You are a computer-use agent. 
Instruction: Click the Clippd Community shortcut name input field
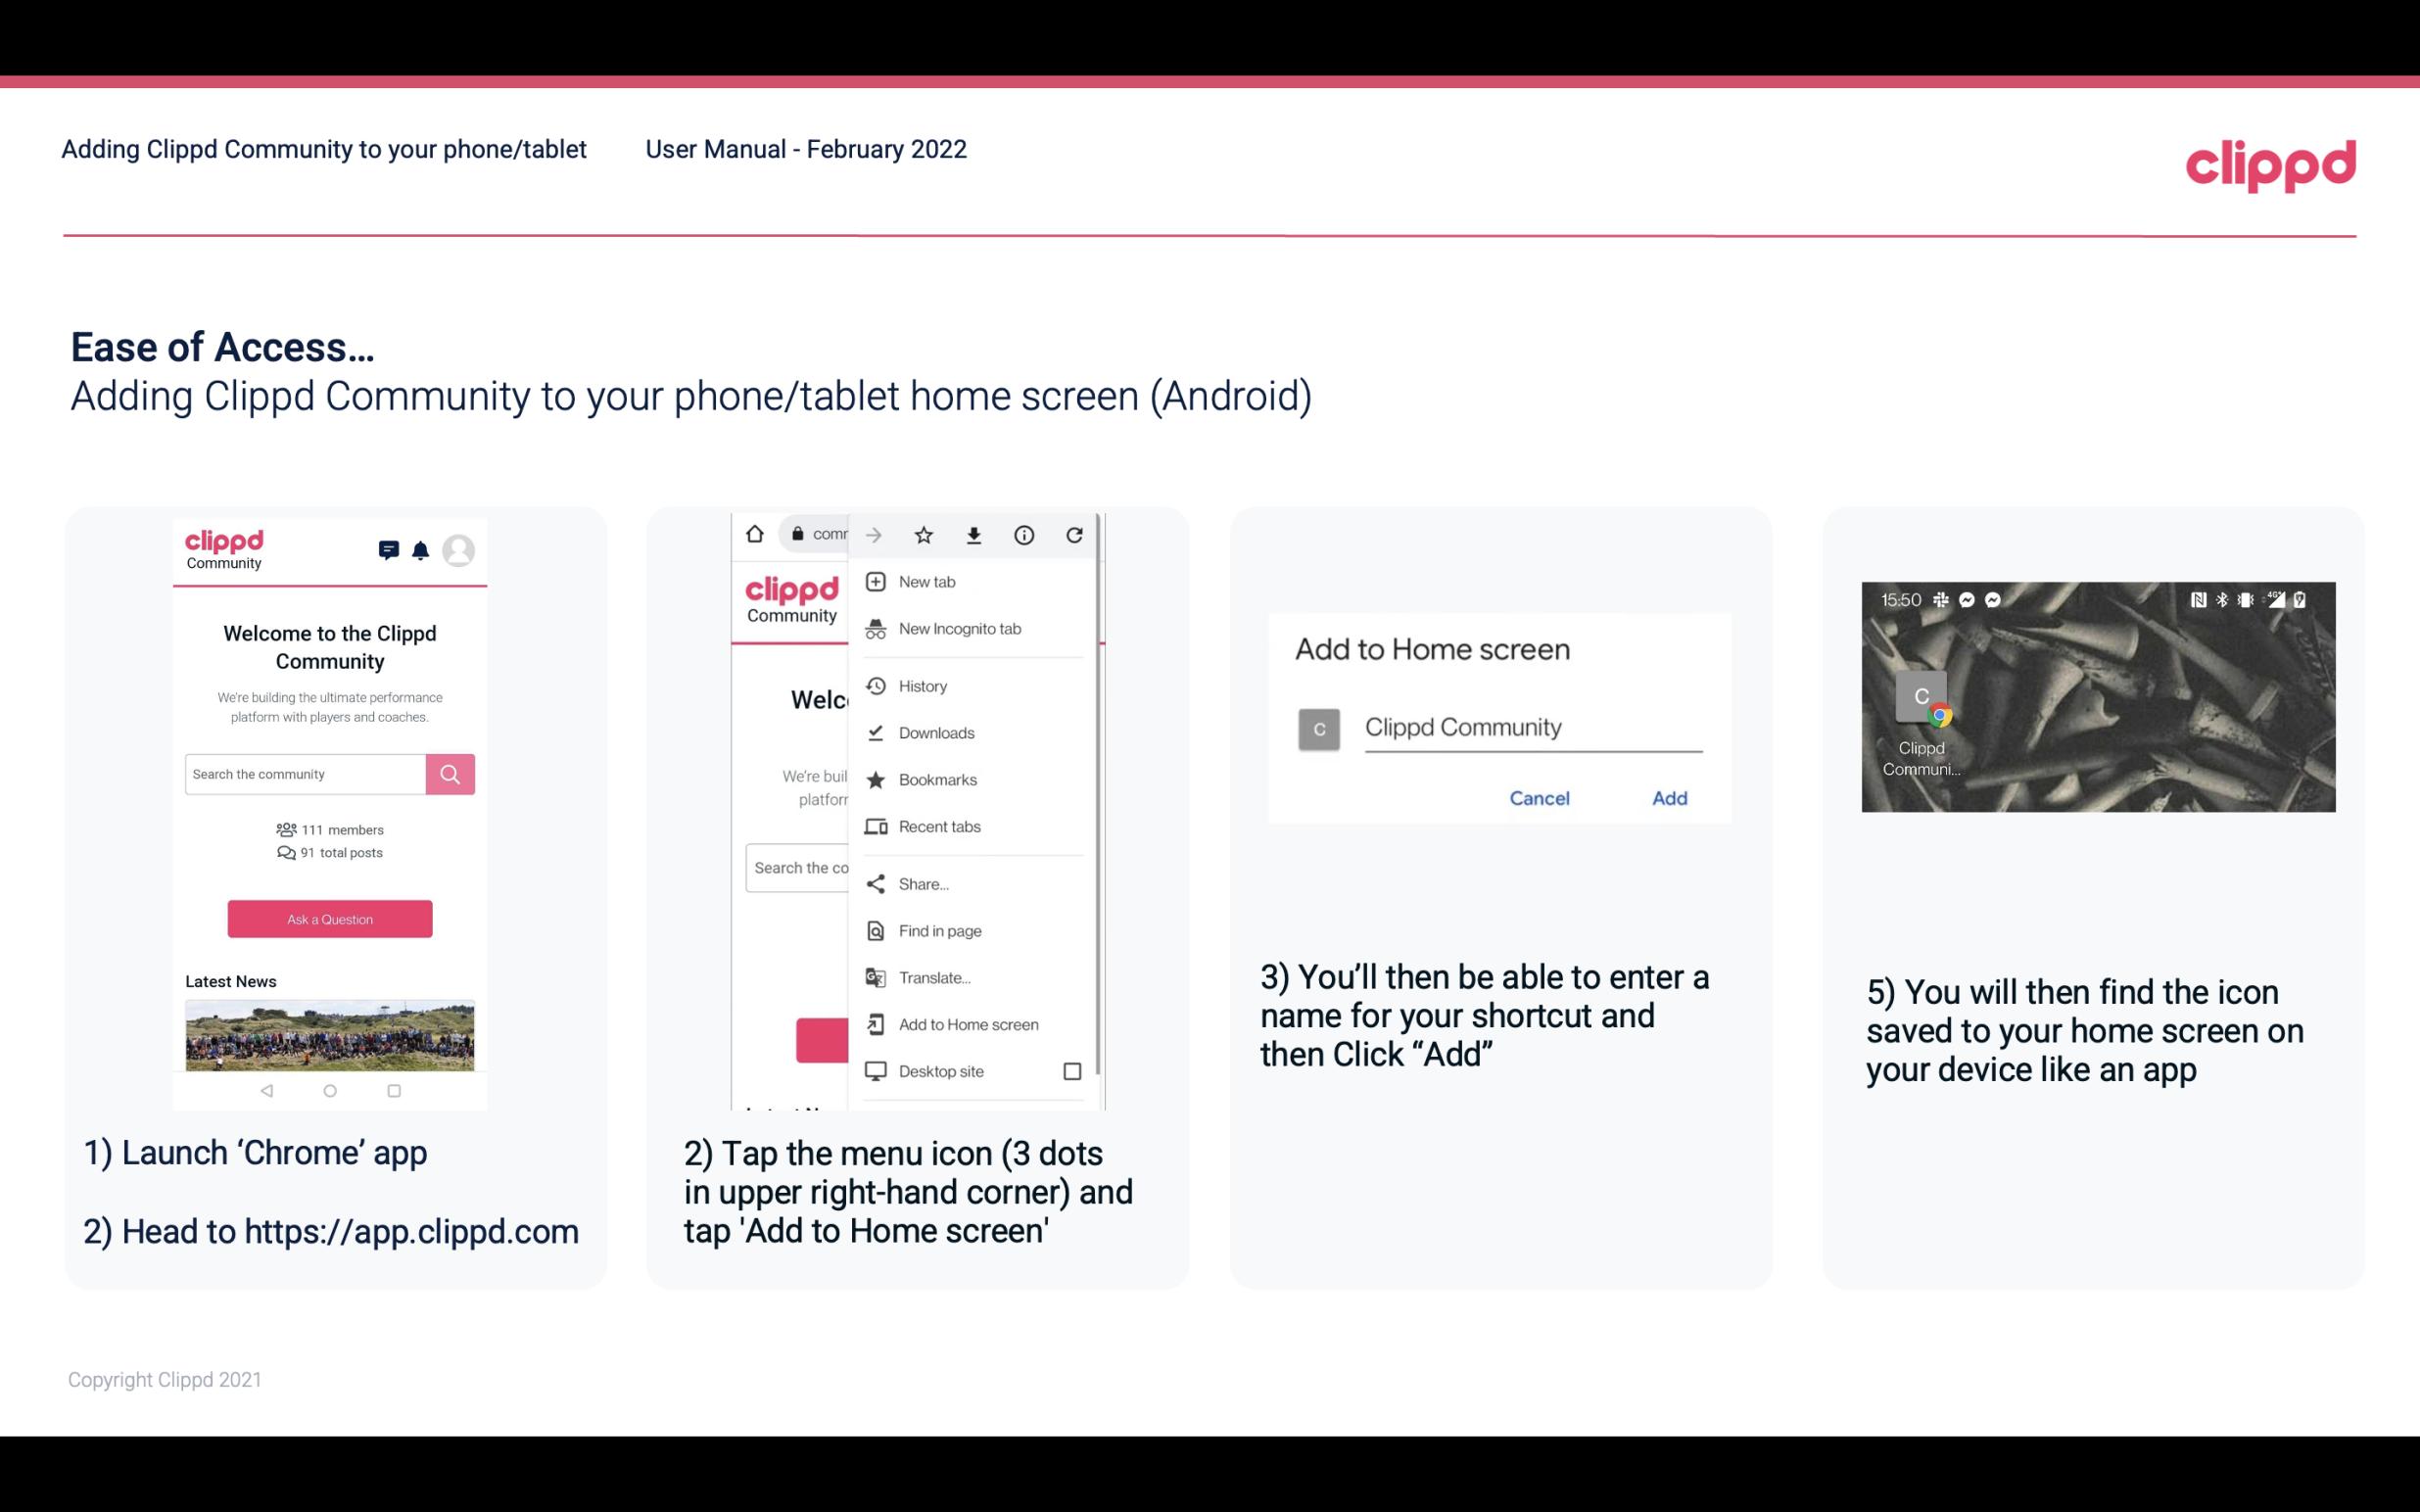click(1530, 727)
